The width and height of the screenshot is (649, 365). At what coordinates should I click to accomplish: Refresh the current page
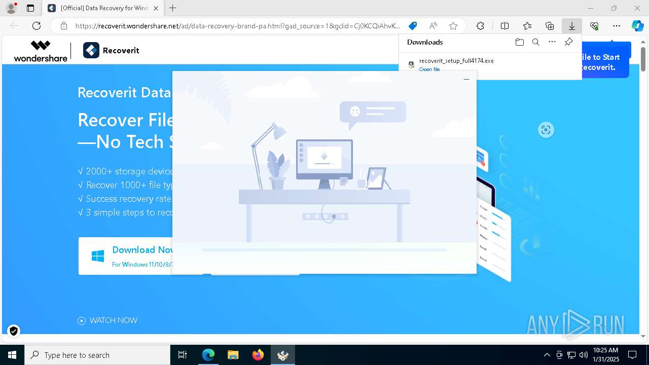pos(37,26)
